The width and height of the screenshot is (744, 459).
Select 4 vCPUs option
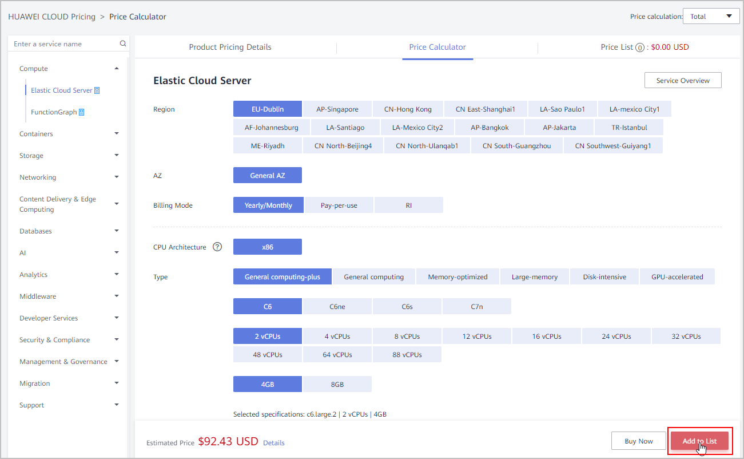click(337, 337)
